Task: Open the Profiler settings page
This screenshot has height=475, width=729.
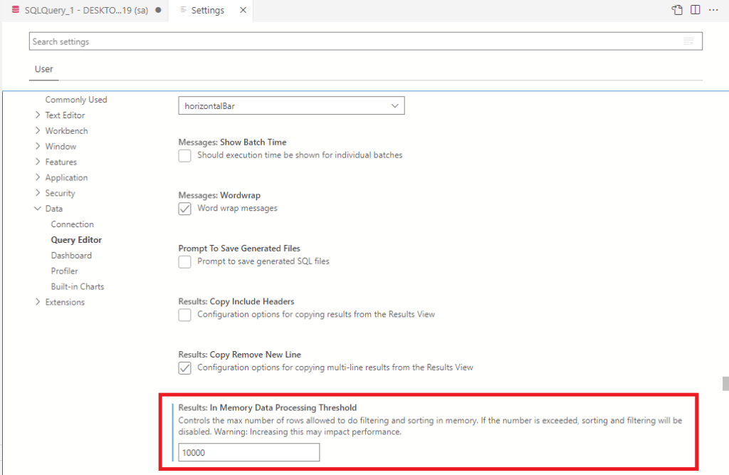Action: (64, 270)
